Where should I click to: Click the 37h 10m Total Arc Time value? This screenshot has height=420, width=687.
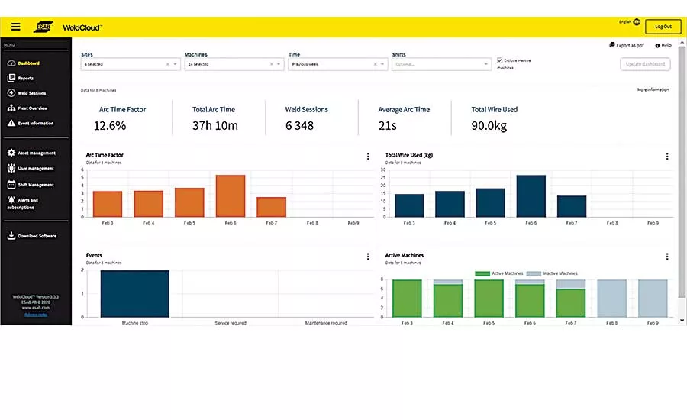point(215,126)
